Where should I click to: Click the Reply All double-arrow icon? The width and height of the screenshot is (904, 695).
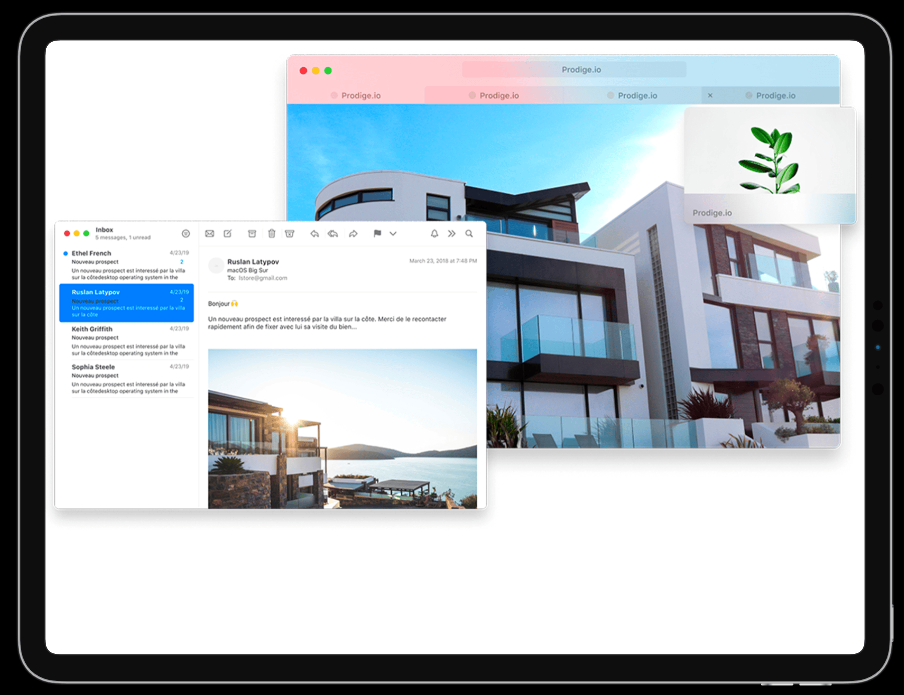pos(333,234)
